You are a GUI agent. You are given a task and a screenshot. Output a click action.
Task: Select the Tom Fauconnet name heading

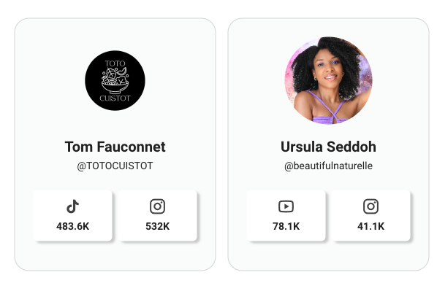click(115, 147)
